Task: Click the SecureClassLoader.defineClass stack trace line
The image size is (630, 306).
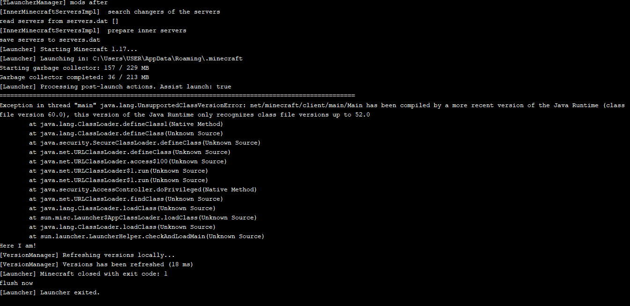Action: click(145, 143)
